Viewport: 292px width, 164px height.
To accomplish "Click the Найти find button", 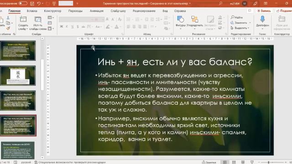I will [x=237, y=17].
